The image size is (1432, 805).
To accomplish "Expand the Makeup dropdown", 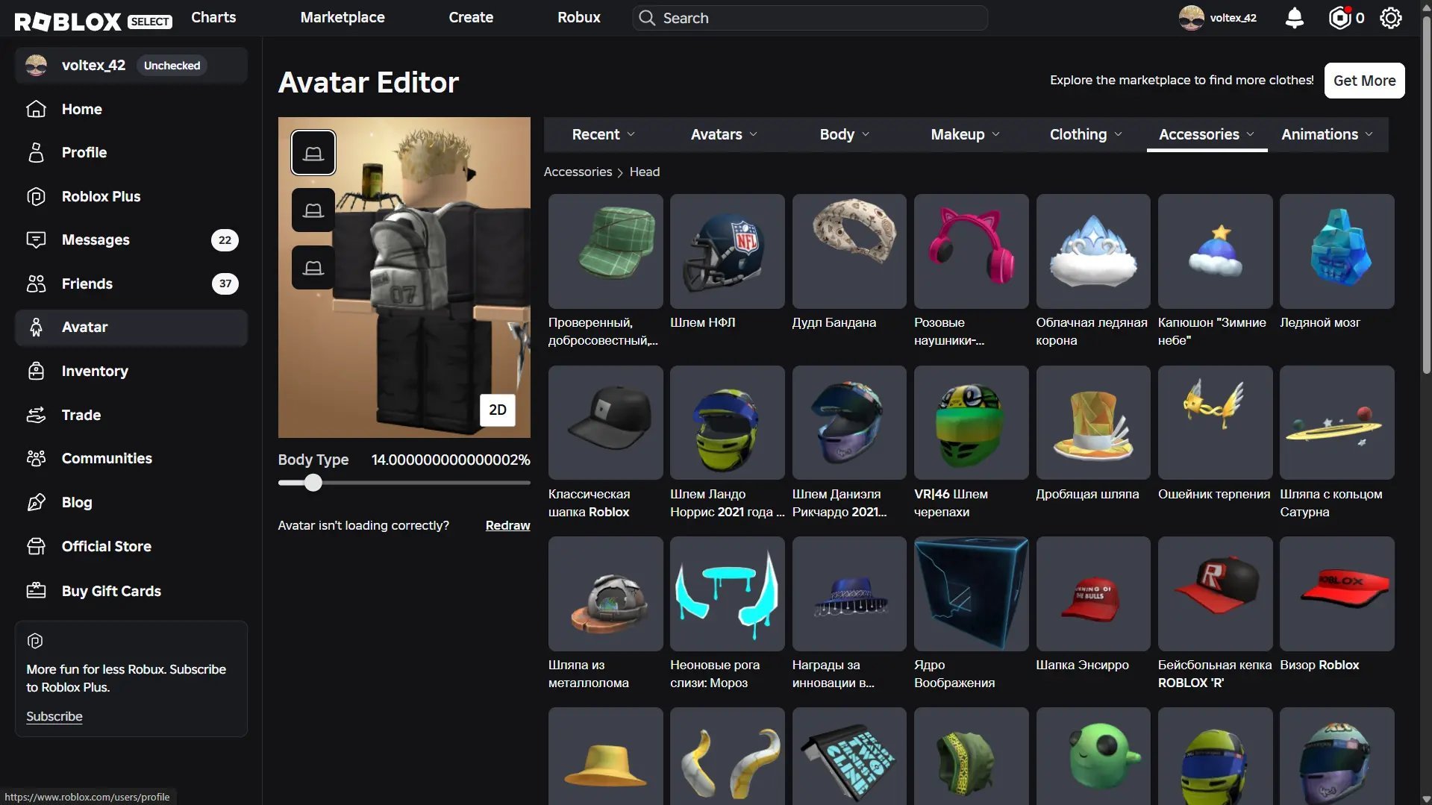I will [965, 134].
